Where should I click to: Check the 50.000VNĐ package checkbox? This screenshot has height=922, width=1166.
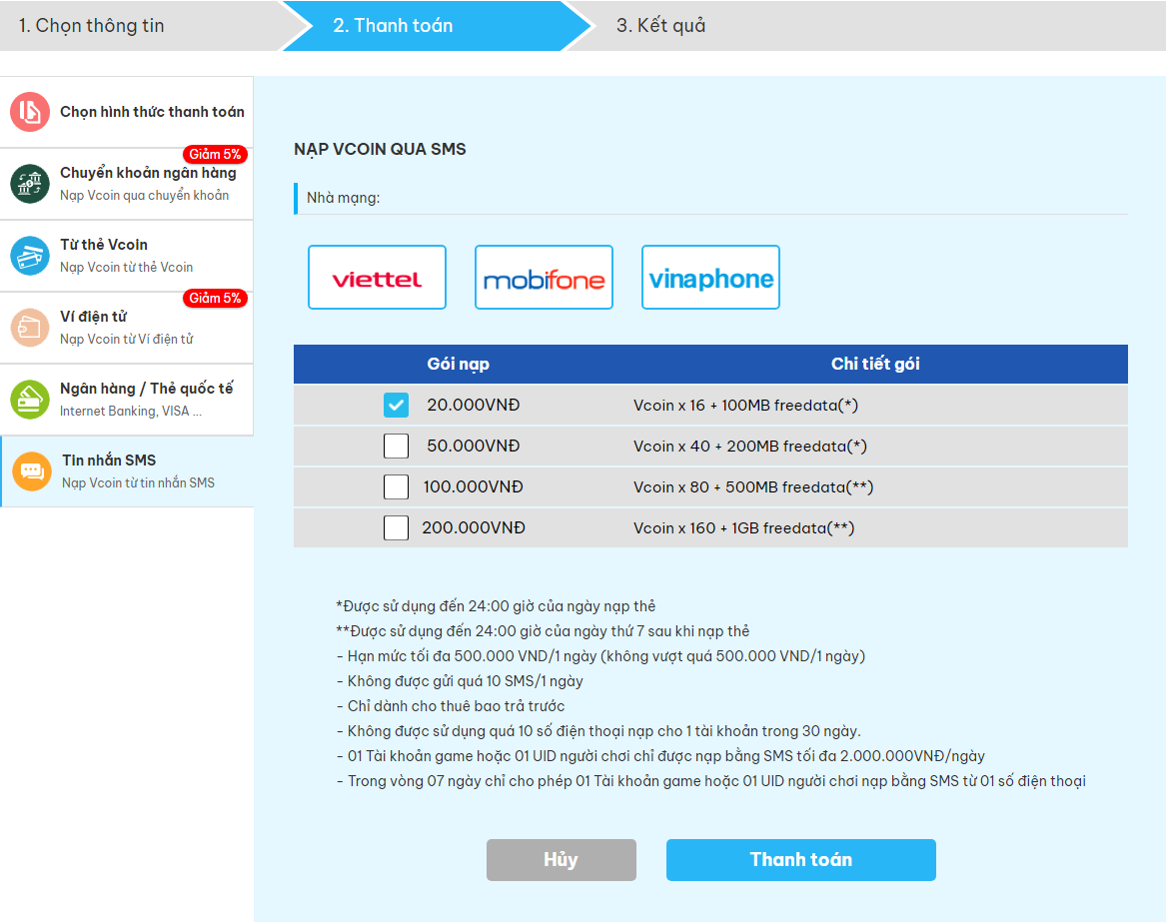click(397, 447)
